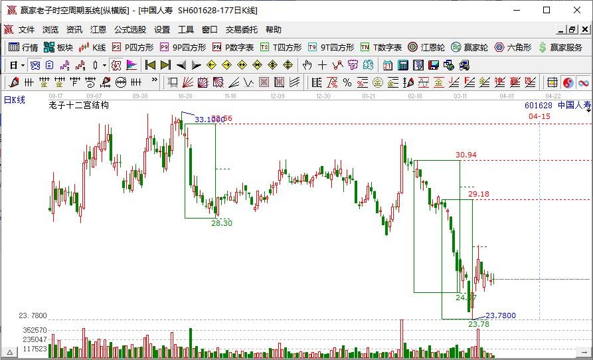Select the % percentage tool
The width and height of the screenshot is (593, 360).
347,82
